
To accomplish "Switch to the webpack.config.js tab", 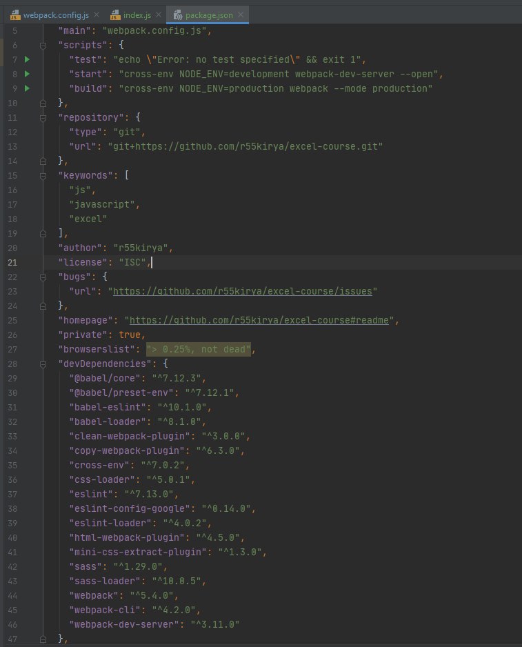I will click(x=56, y=15).
